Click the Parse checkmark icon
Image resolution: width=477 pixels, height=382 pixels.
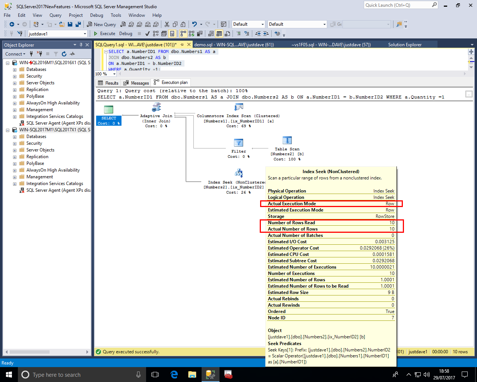148,34
